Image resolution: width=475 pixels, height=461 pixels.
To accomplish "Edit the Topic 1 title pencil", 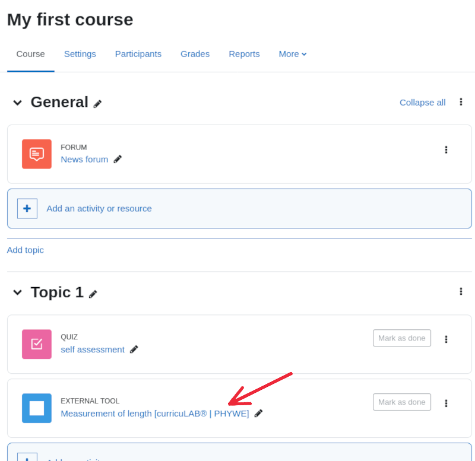I will click(x=93, y=294).
